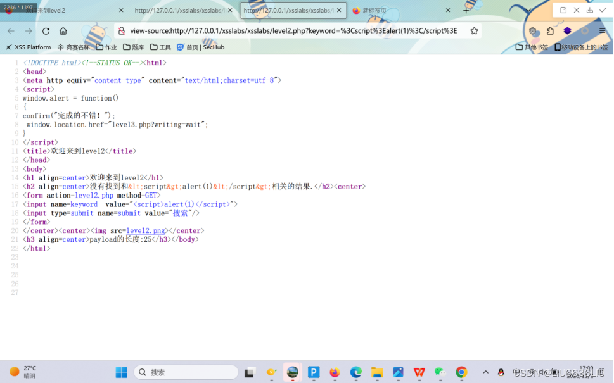Screen dimensions: 614x383
Task: Open the 作业 bookmark folder
Action: [106, 47]
